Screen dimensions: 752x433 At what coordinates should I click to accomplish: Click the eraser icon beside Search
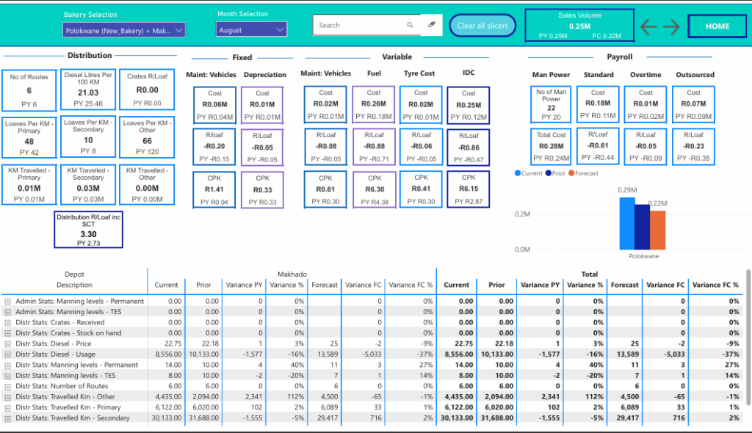coord(432,25)
